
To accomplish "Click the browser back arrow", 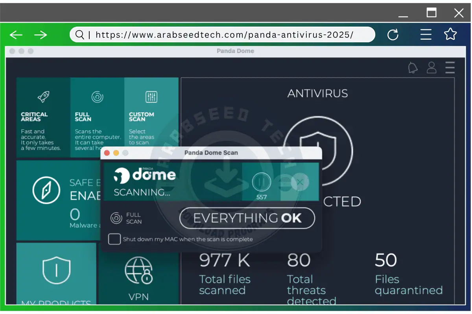I will [x=16, y=35].
